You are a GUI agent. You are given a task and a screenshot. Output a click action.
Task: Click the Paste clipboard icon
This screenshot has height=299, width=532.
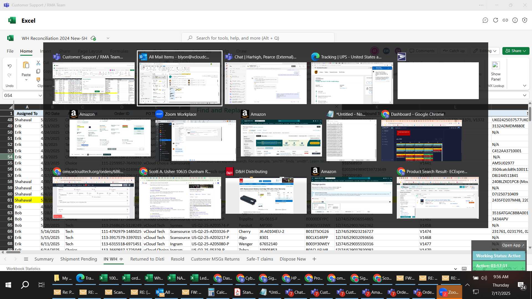pyautogui.click(x=26, y=65)
